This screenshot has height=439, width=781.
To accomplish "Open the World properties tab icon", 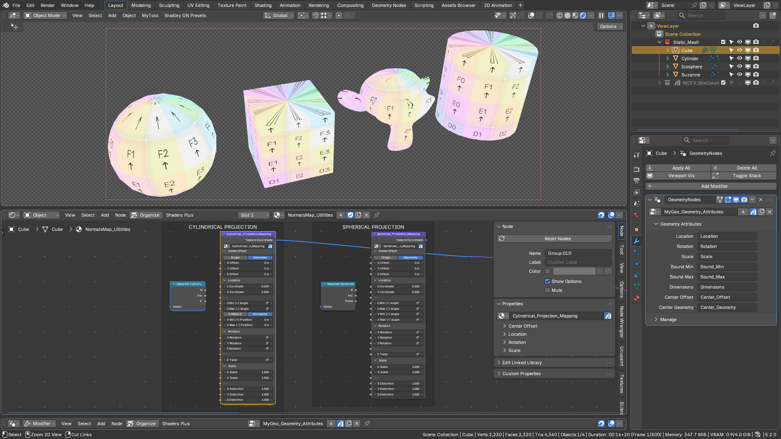I will click(x=637, y=215).
